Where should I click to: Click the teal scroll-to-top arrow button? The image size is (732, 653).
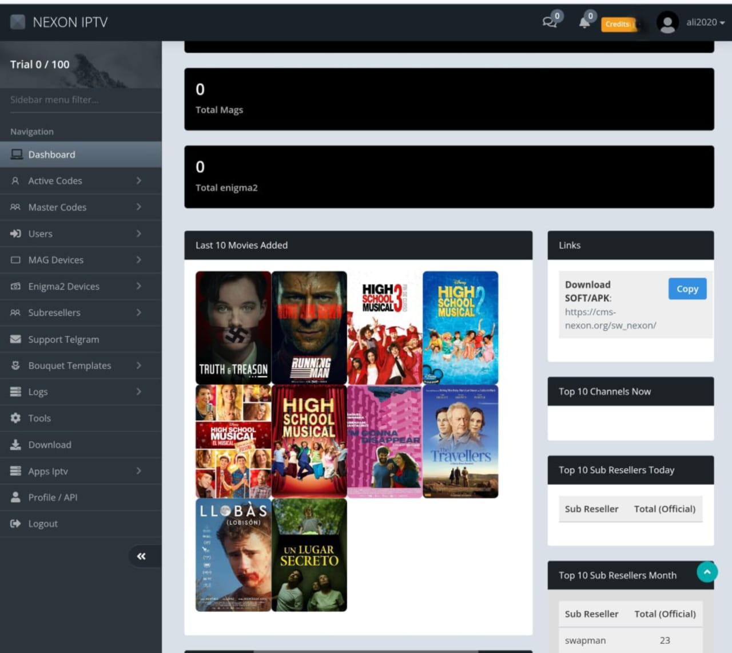[x=707, y=572]
